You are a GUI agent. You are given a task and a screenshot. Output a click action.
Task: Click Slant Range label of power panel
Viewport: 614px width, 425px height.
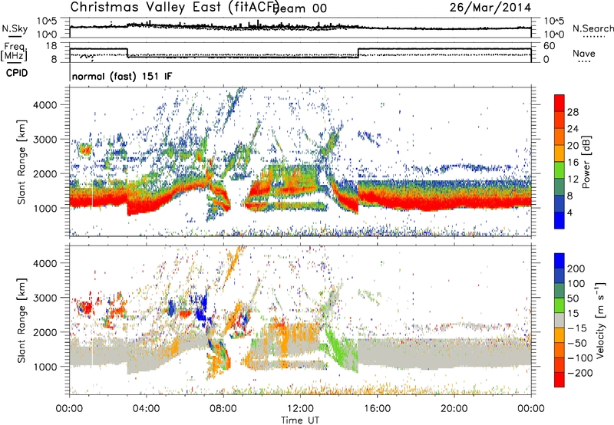click(x=21, y=162)
